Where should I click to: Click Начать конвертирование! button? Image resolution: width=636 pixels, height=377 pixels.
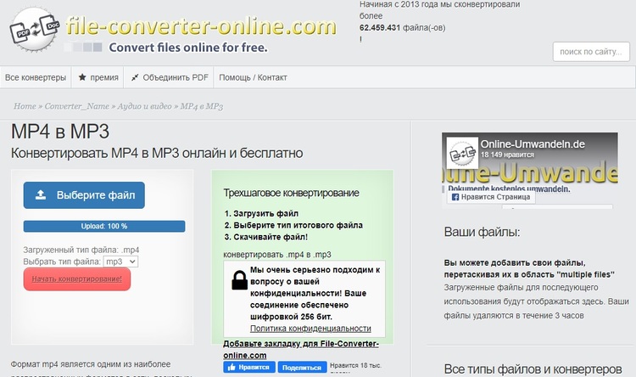coord(77,279)
